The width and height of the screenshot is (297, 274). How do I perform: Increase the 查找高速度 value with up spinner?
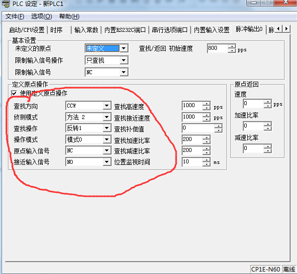(206, 104)
